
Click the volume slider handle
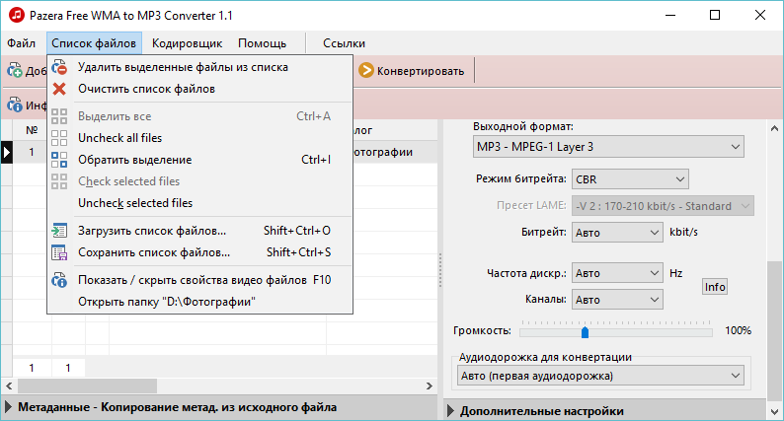tap(585, 332)
